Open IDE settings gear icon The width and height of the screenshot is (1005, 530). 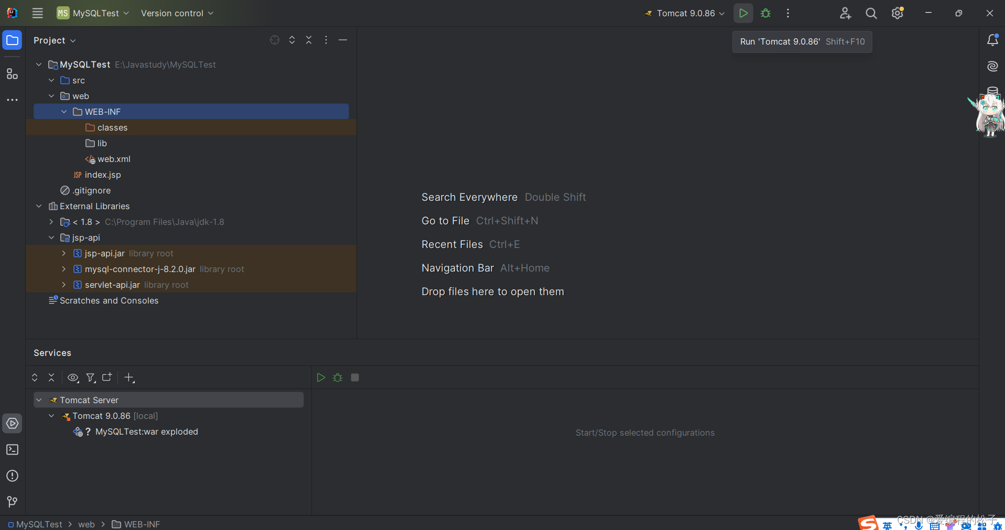897,13
